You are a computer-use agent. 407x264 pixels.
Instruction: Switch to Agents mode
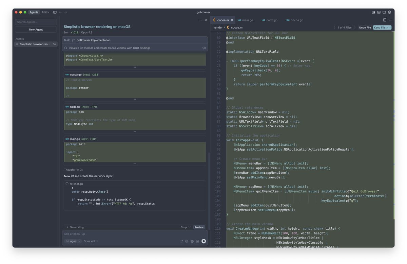34,12
